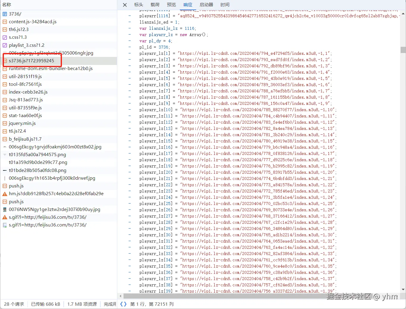Fold the var playarr_lz line
This screenshot has height=309, width=406.
coord(130,35)
